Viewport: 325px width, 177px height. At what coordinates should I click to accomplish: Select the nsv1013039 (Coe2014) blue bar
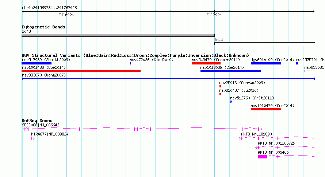click(x=230, y=71)
